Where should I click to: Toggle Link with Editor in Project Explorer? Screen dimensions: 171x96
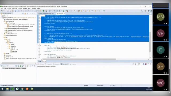coord(25,14)
